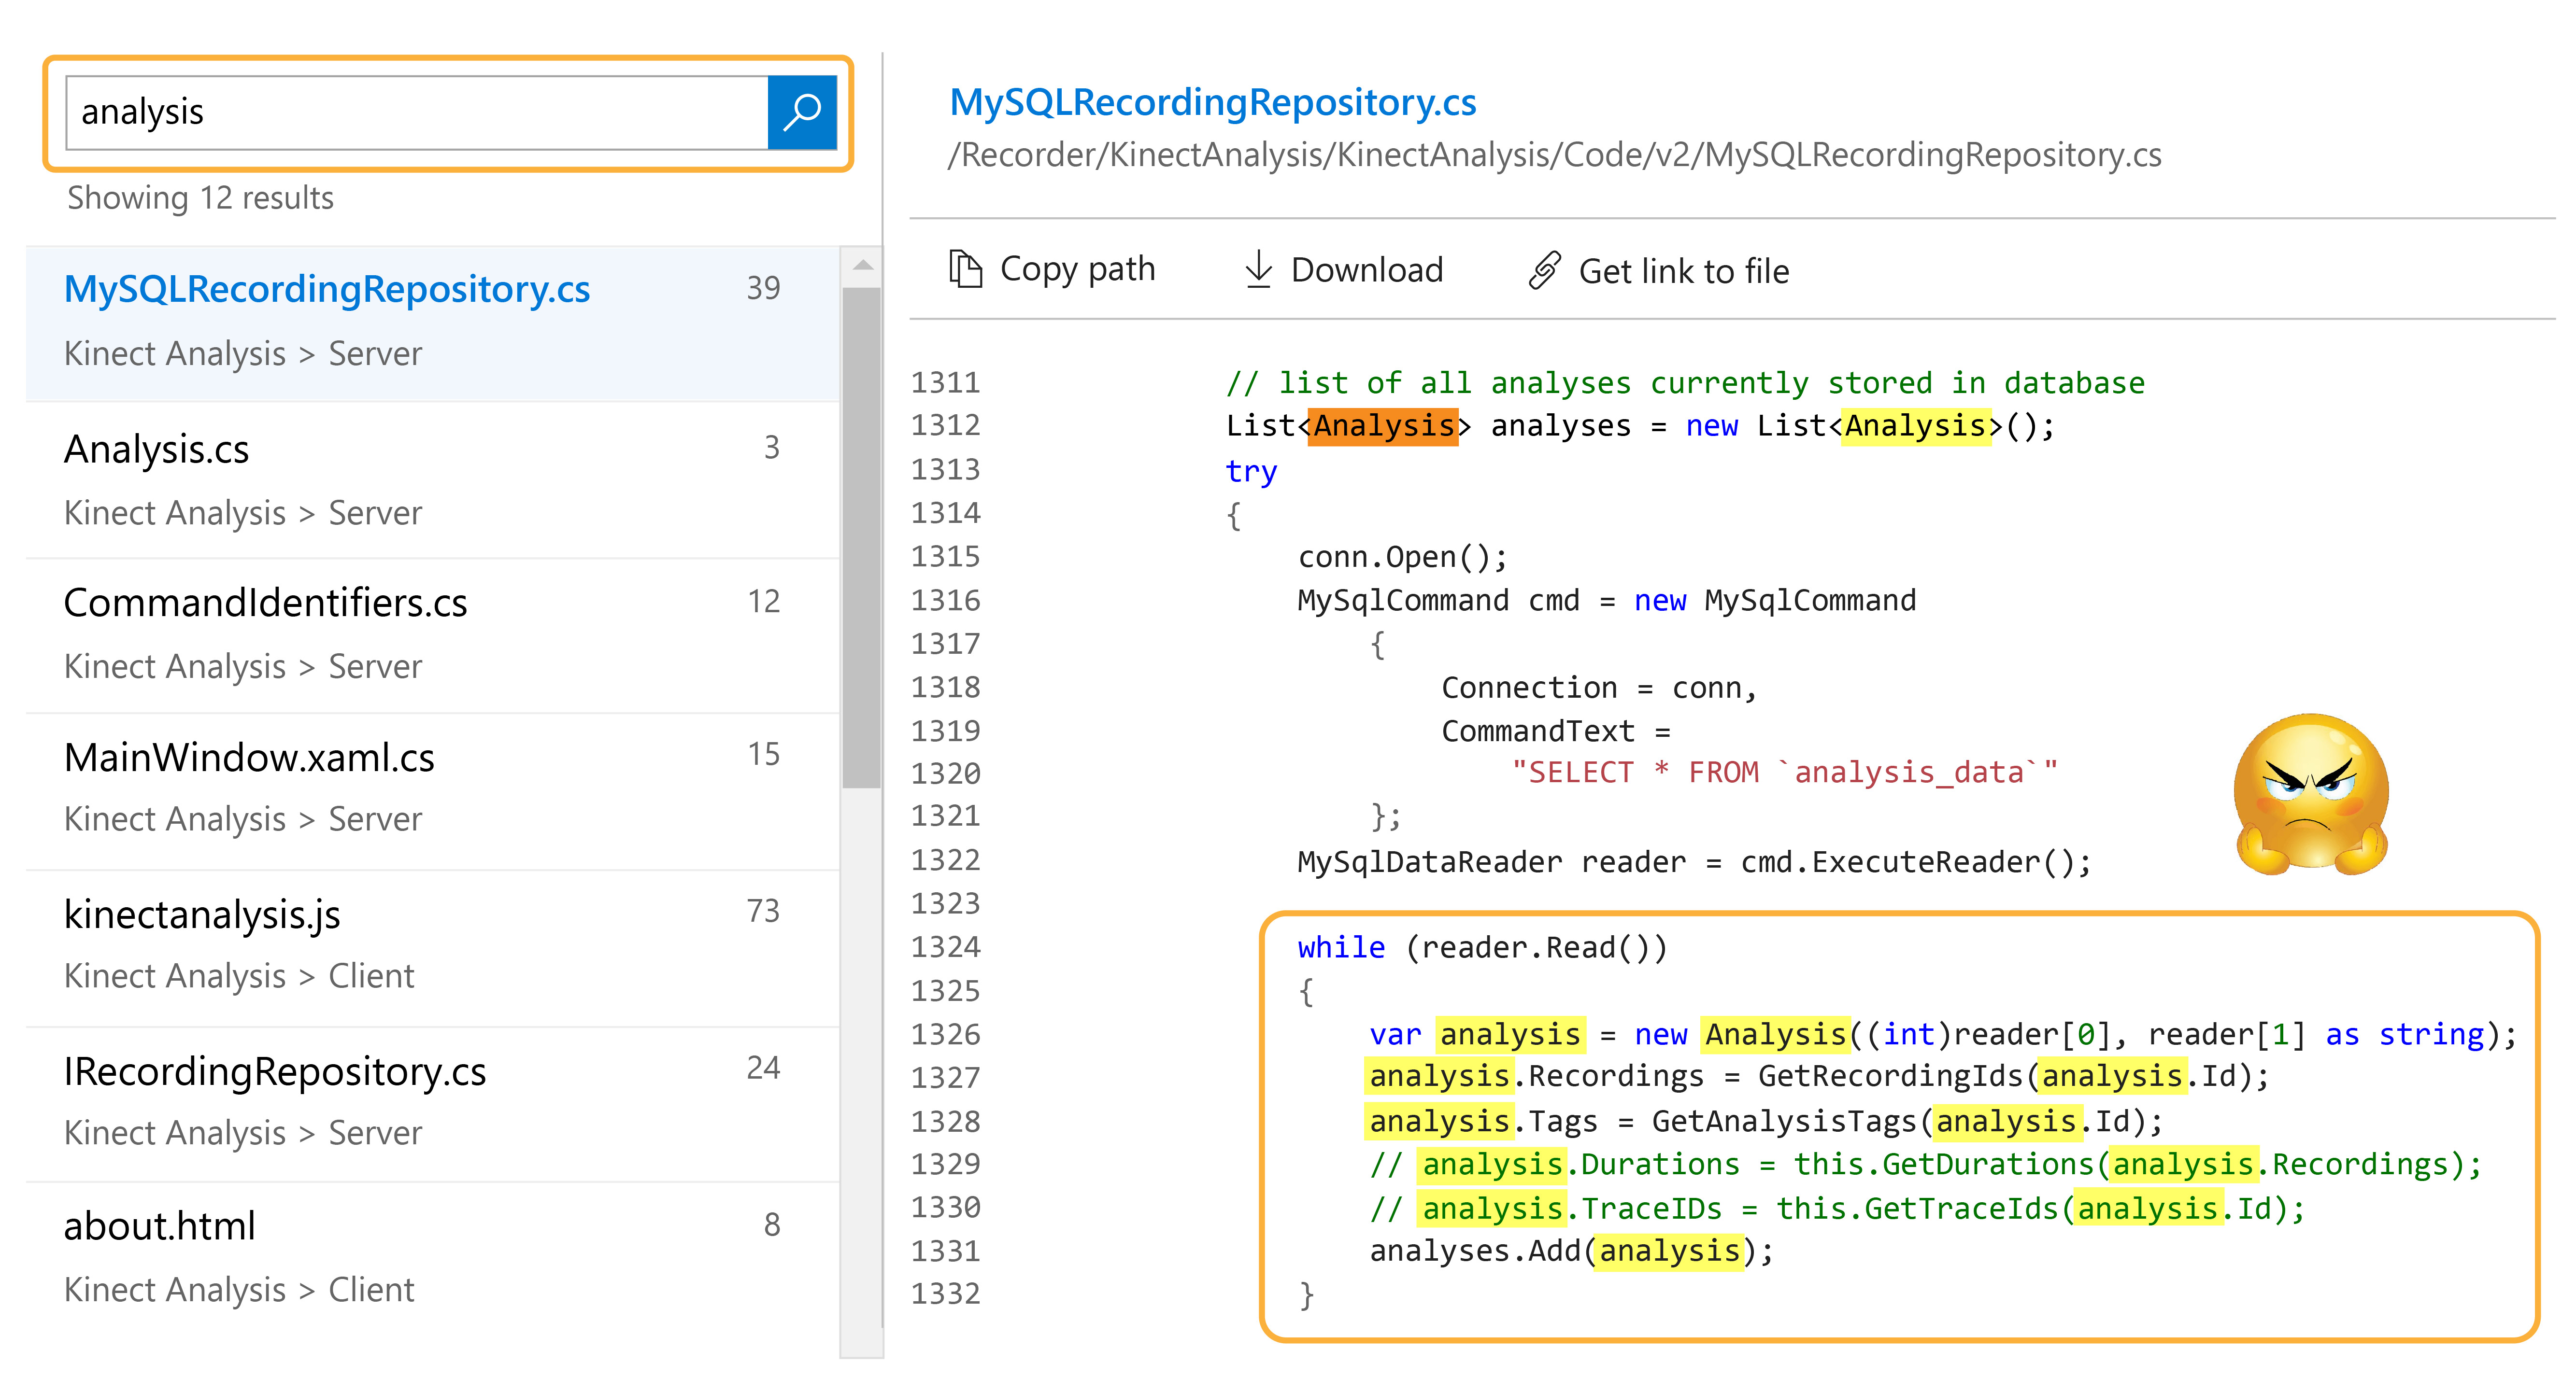Click 'Kinect Analysis > Server' under Analysis.cs
The image size is (2576, 1392).
[243, 514]
